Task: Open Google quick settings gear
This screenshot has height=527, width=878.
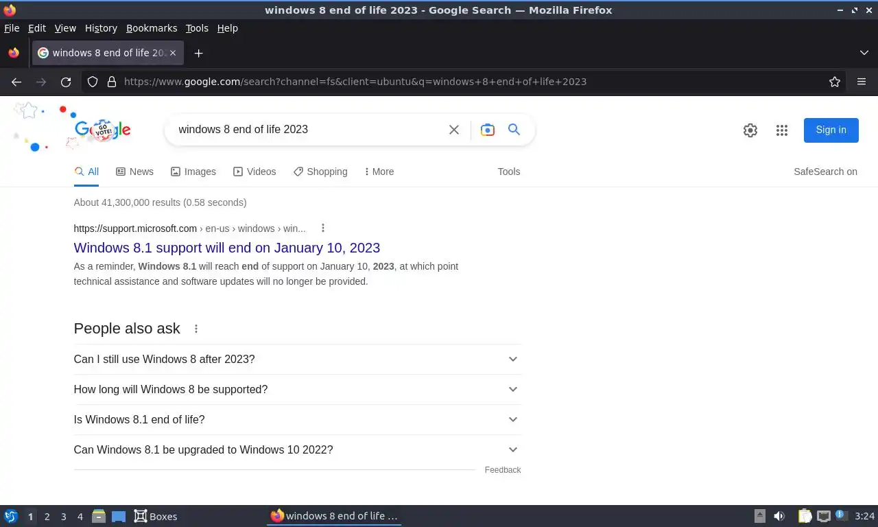Action: pos(750,130)
